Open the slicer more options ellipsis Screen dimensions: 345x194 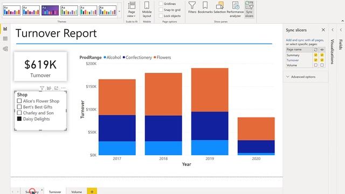coord(64,88)
